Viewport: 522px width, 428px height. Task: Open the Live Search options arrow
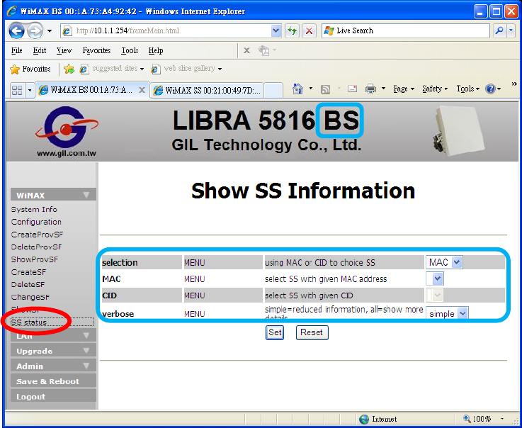pos(511,31)
